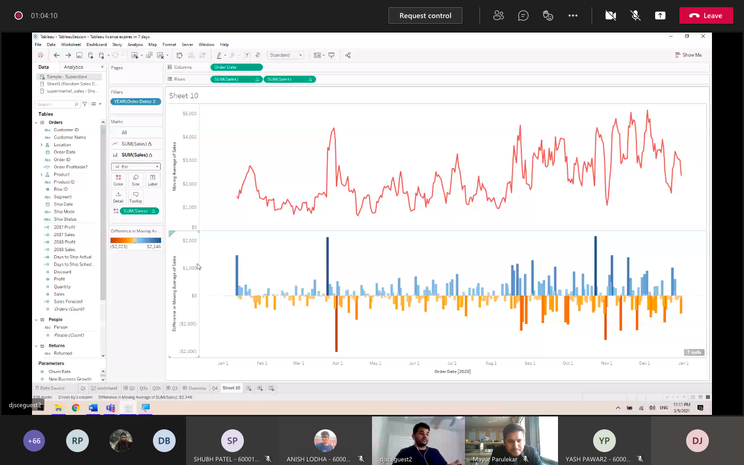
Task: Open the Standard fit dropdown
Action: (x=285, y=55)
